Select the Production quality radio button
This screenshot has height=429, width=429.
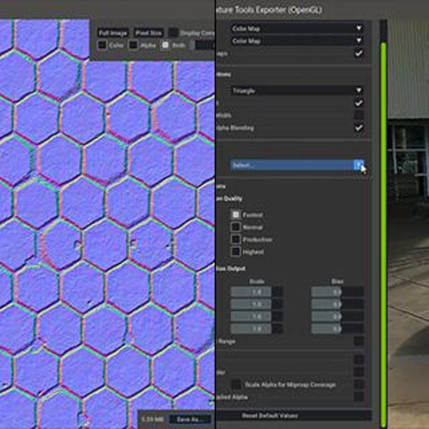pyautogui.click(x=236, y=239)
